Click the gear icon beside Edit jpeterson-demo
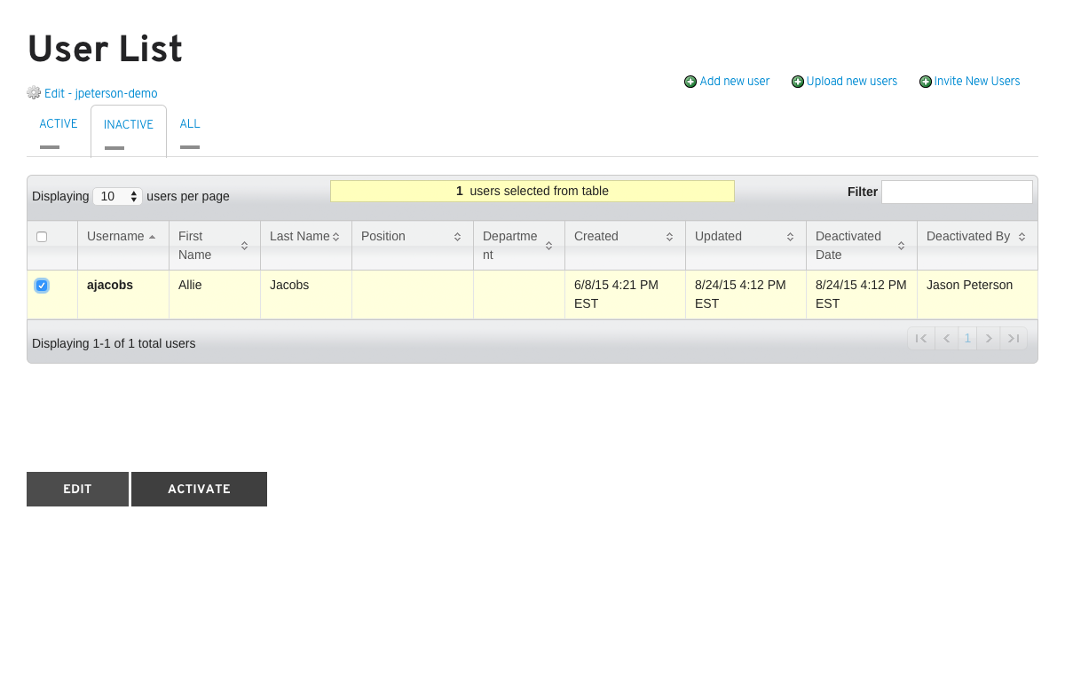This screenshot has width=1065, height=675. pos(34,93)
